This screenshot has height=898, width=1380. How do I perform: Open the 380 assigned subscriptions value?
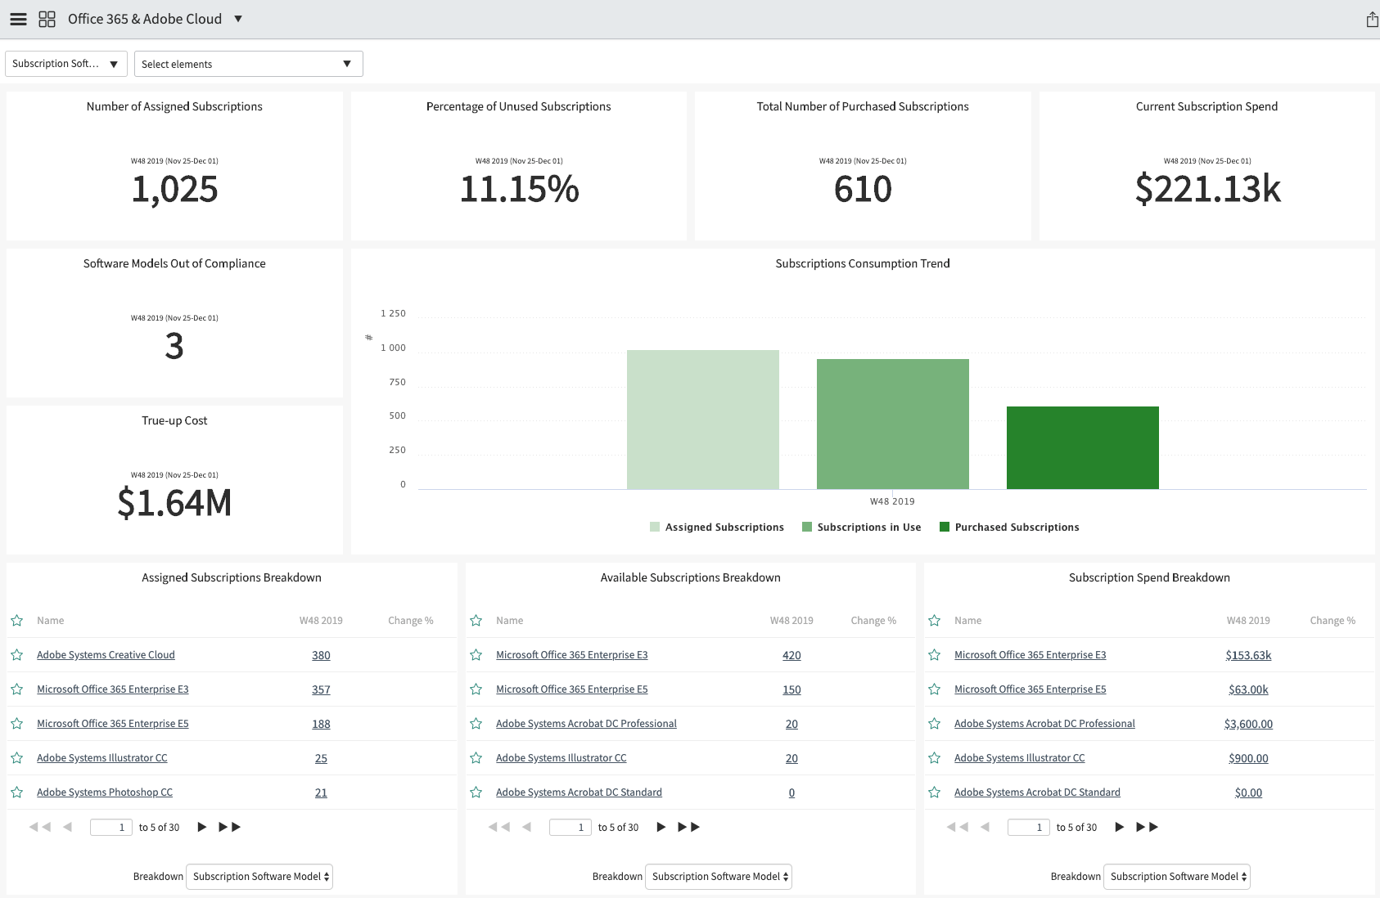[x=321, y=655]
